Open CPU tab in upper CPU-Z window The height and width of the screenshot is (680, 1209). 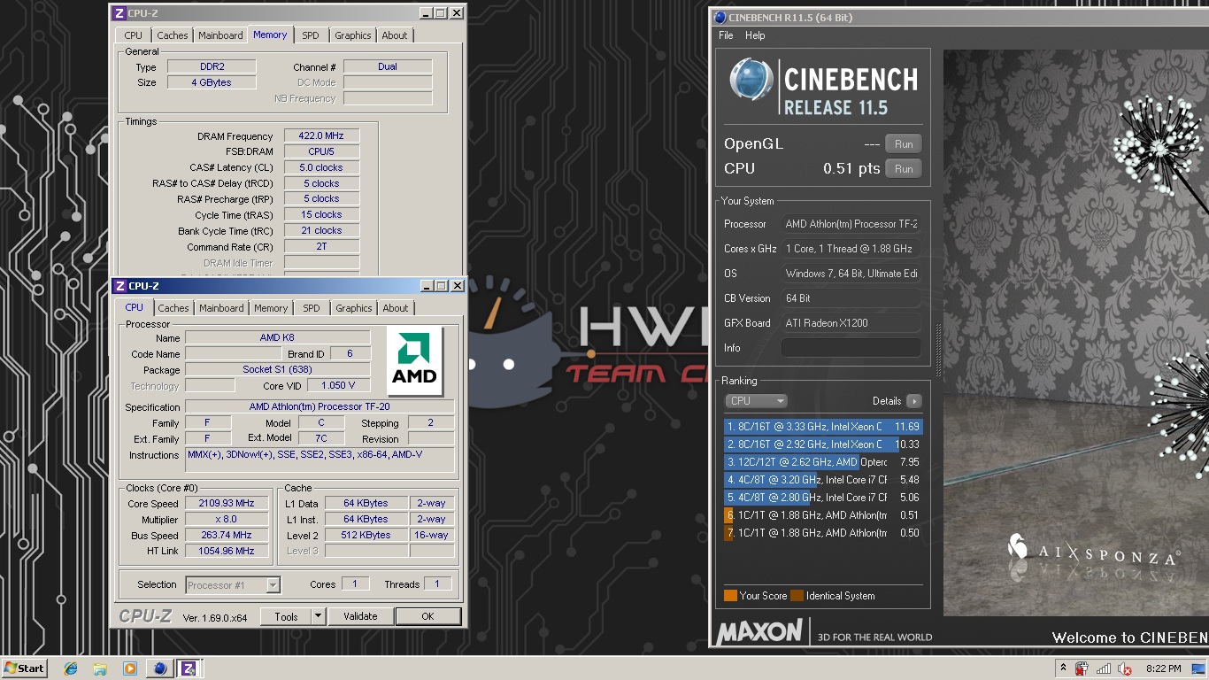pos(133,35)
